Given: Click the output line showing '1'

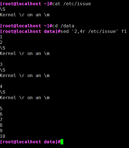Looking at the screenshot, I should click(1, 37).
